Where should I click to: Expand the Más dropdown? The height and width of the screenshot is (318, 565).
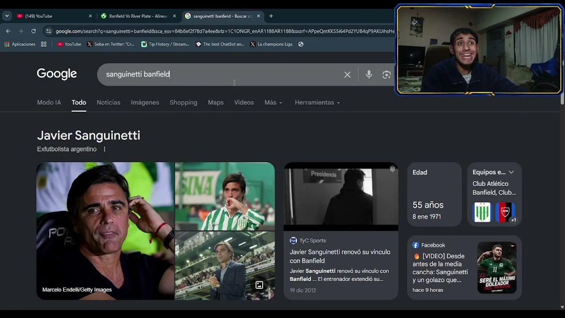pyautogui.click(x=273, y=102)
